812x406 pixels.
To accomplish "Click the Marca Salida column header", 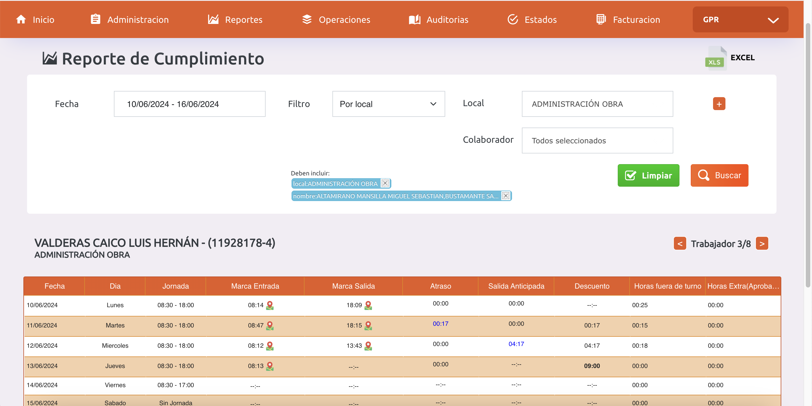I will (353, 286).
